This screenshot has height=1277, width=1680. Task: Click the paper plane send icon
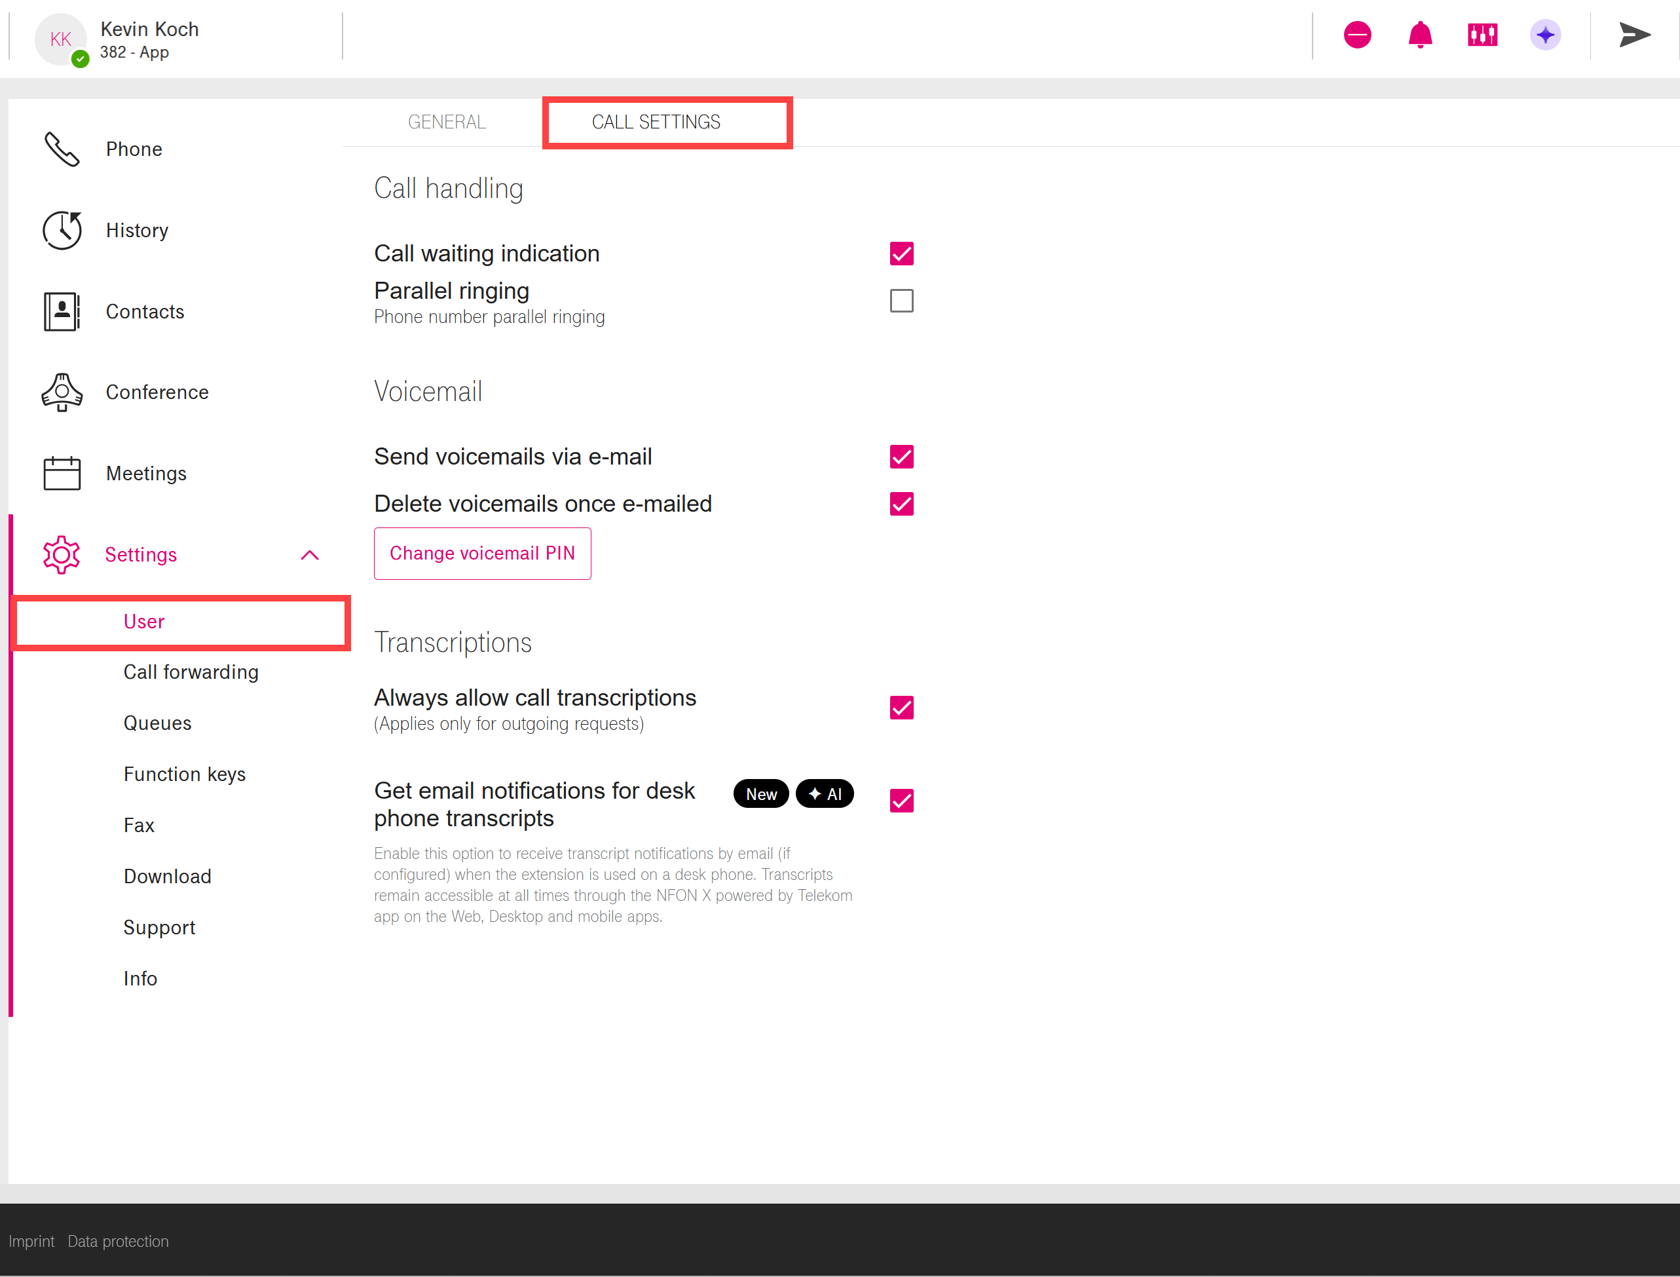tap(1633, 35)
